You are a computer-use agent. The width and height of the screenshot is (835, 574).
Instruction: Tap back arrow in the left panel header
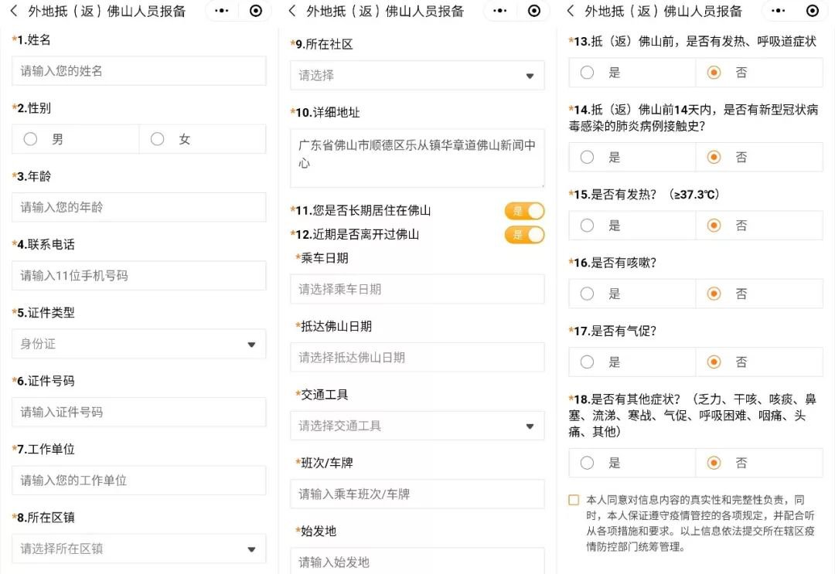13,11
